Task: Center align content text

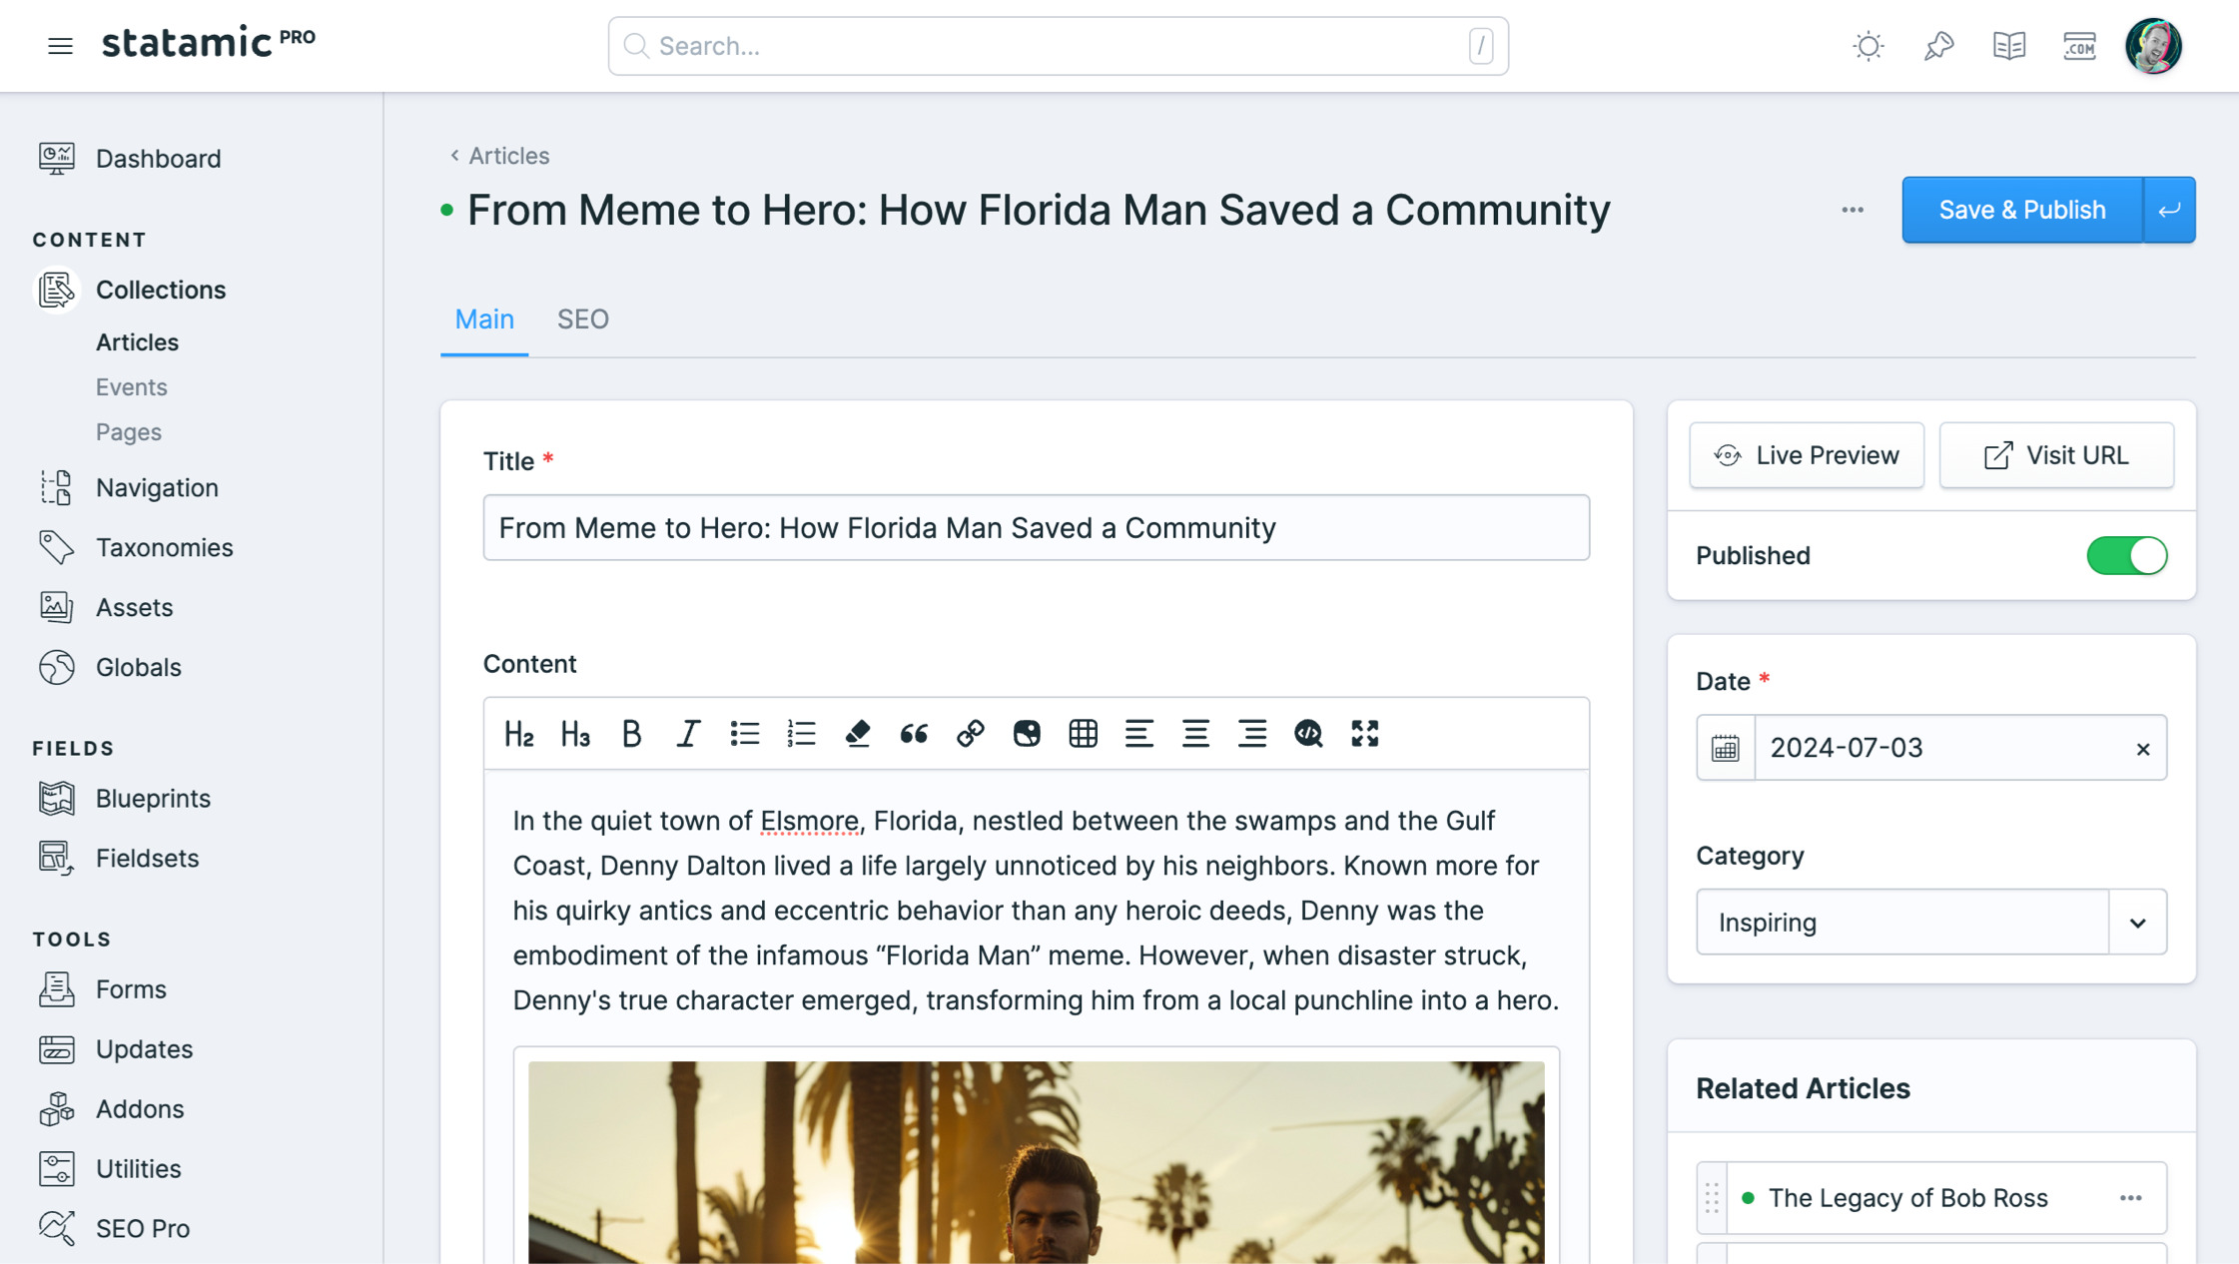Action: click(x=1195, y=734)
